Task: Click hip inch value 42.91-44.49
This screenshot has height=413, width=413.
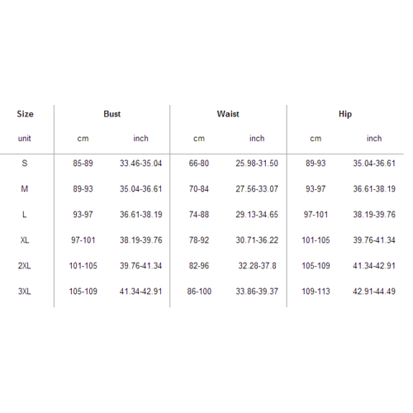Action: [x=374, y=291]
